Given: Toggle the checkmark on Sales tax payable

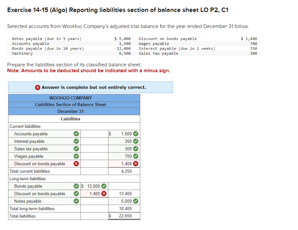Looking at the screenshot, I should (x=76, y=149).
